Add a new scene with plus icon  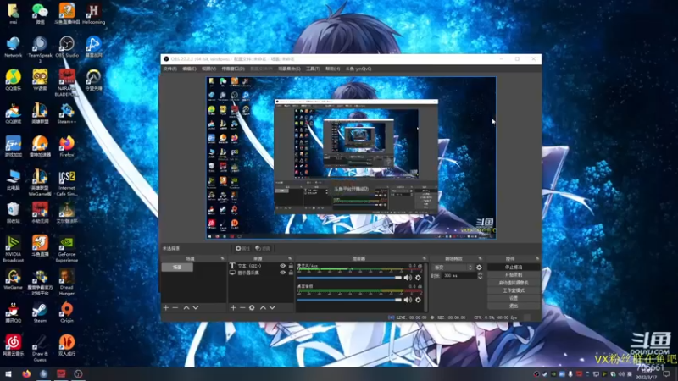click(x=166, y=307)
